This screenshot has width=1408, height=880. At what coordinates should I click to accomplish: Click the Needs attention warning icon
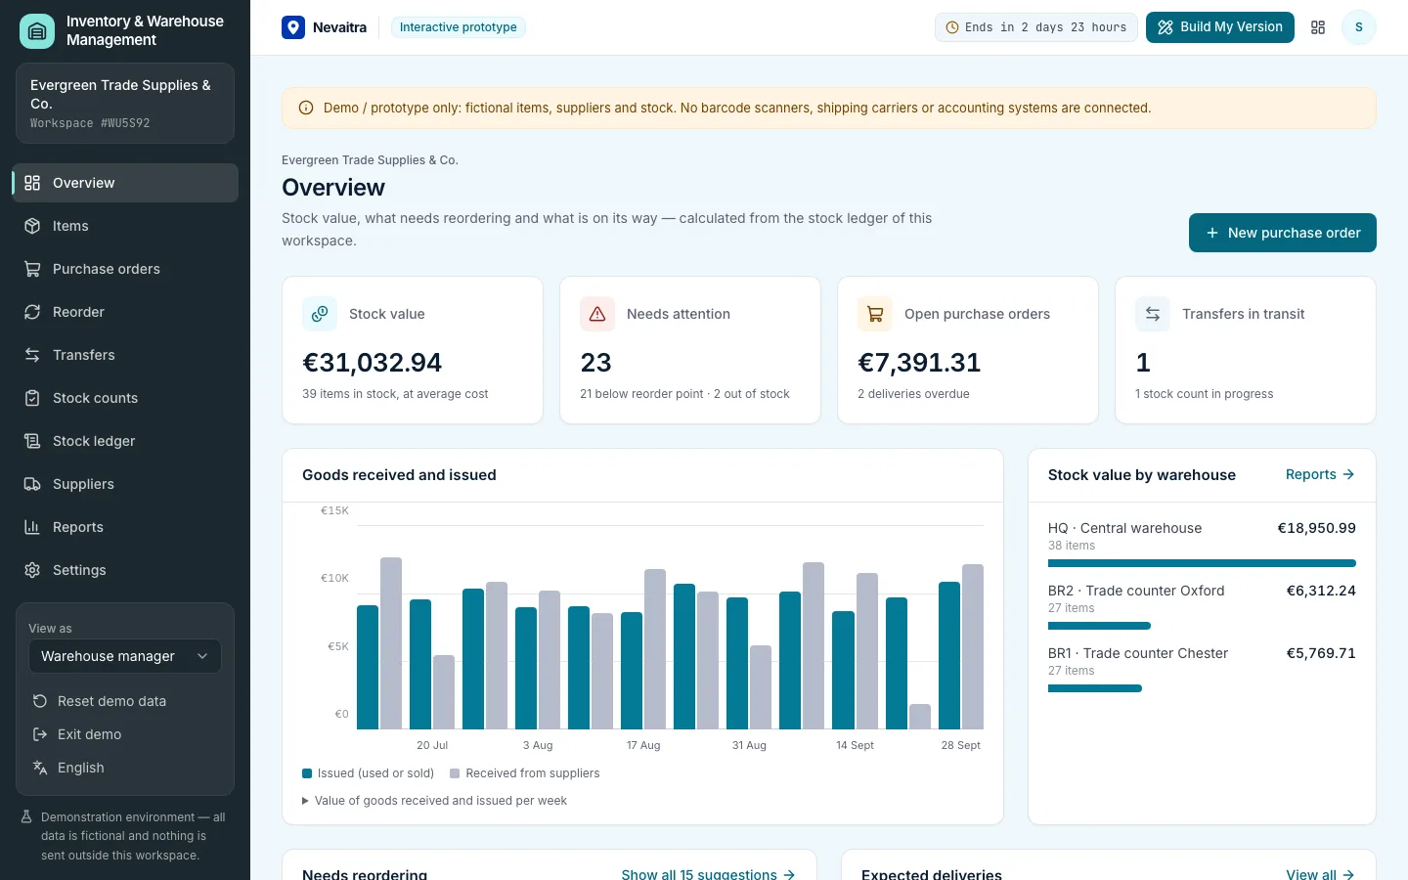(x=597, y=314)
